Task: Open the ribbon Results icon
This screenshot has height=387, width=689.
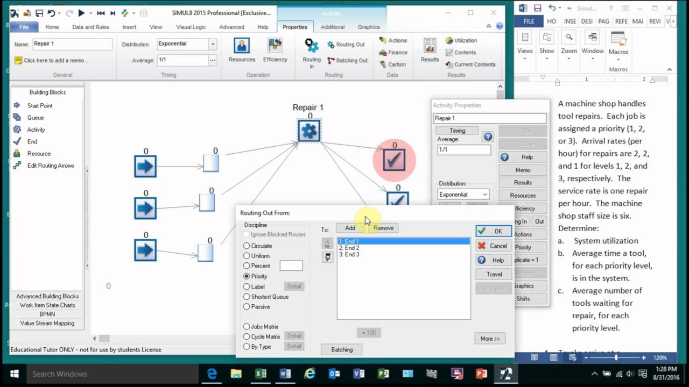Action: [430, 51]
